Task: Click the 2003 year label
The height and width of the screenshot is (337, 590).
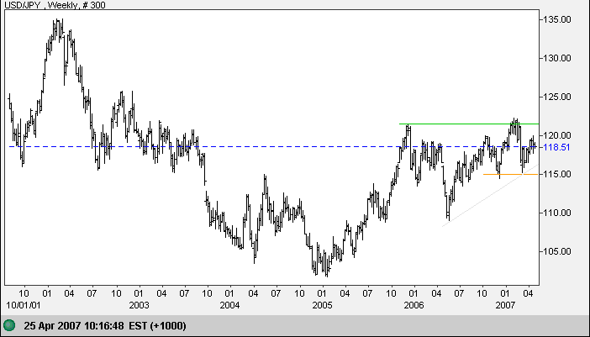Action: (x=140, y=305)
